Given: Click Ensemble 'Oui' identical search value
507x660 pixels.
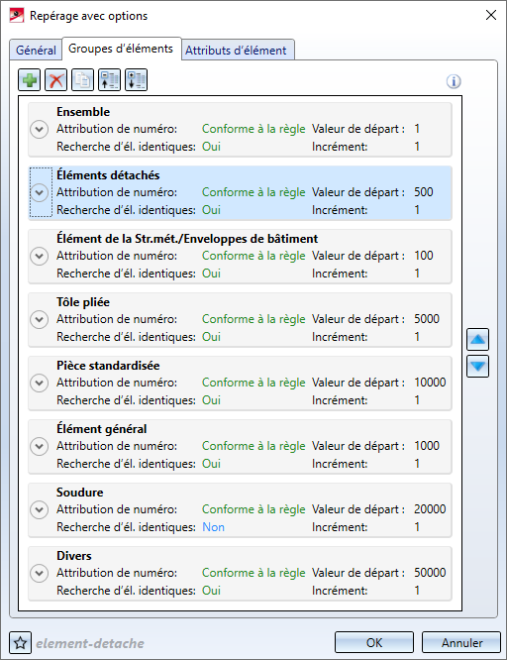Looking at the screenshot, I should tap(211, 147).
